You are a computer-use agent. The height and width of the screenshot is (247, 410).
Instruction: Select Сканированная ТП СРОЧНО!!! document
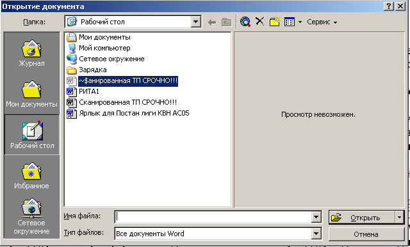click(x=122, y=103)
